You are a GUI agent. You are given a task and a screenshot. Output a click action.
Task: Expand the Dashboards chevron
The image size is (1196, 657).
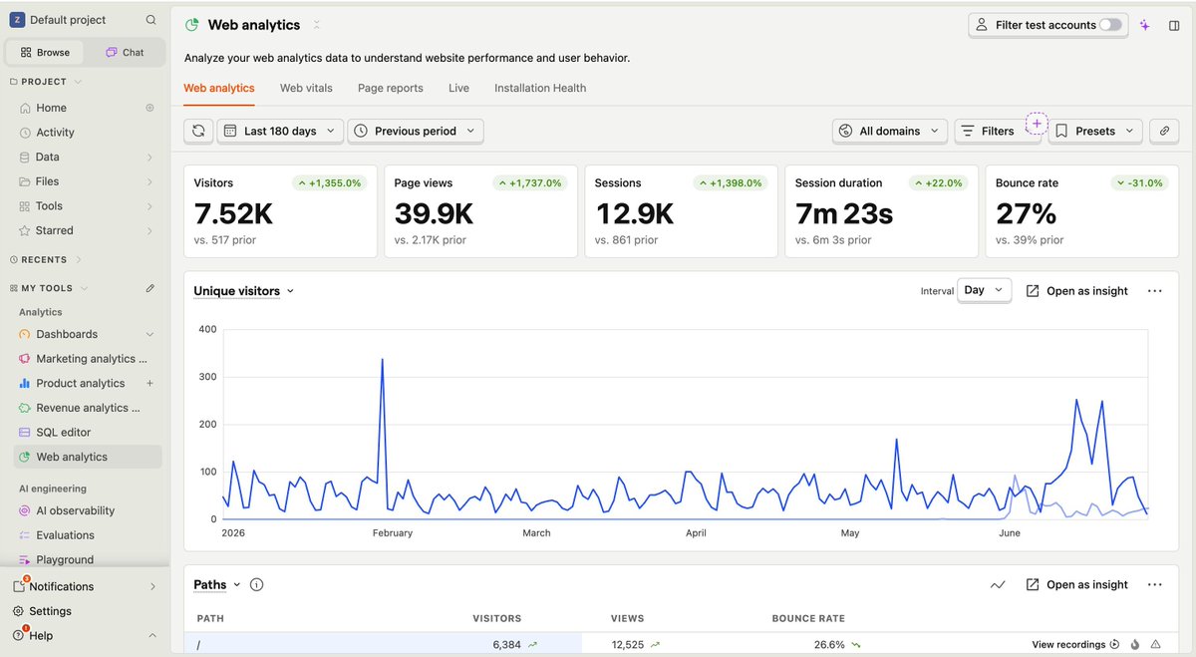coord(150,334)
